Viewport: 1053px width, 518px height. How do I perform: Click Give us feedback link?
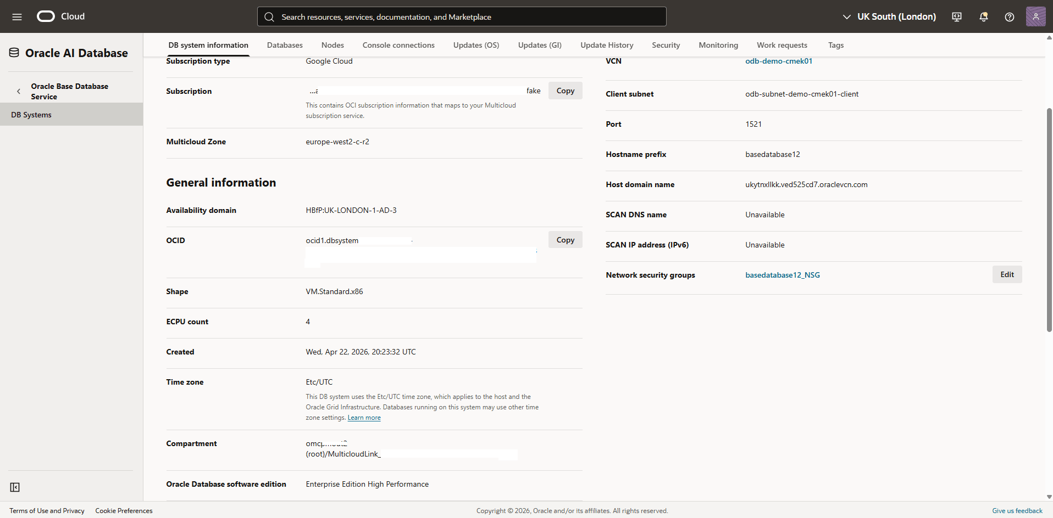pyautogui.click(x=1017, y=510)
